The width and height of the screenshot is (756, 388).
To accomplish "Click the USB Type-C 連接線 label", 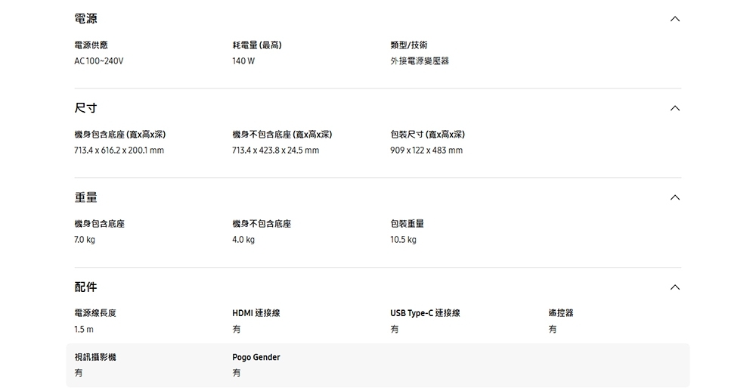I will coord(425,313).
